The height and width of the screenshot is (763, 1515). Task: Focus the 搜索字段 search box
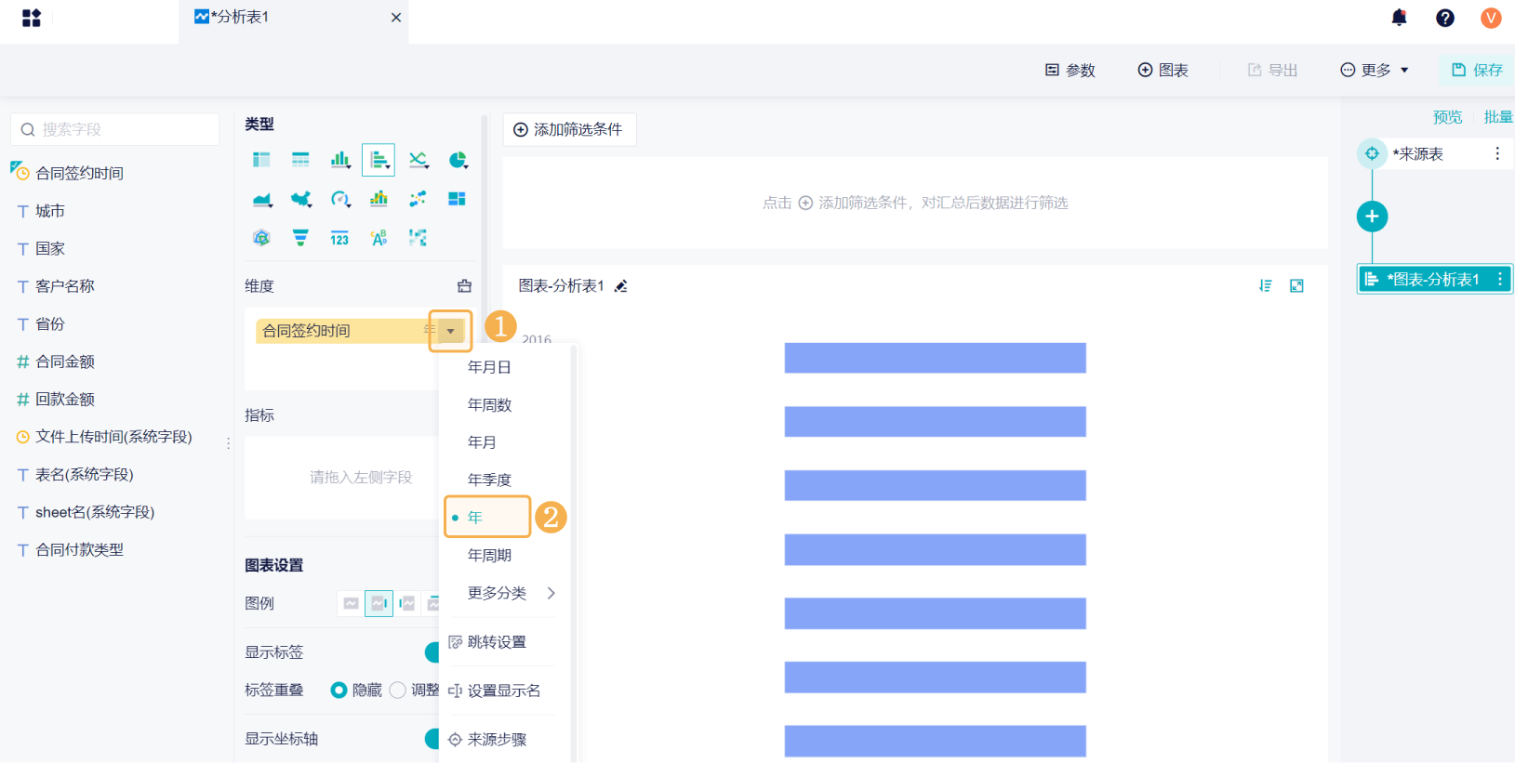115,129
